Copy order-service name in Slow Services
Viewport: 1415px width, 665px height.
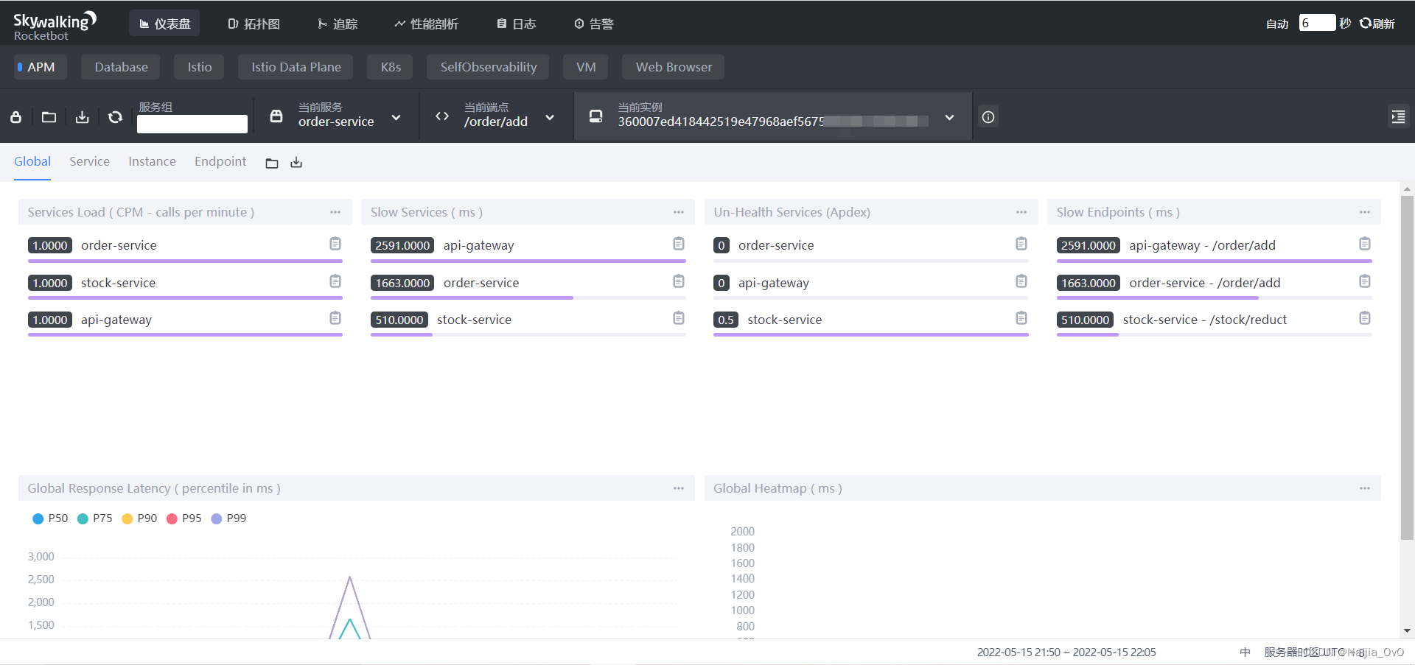(679, 281)
